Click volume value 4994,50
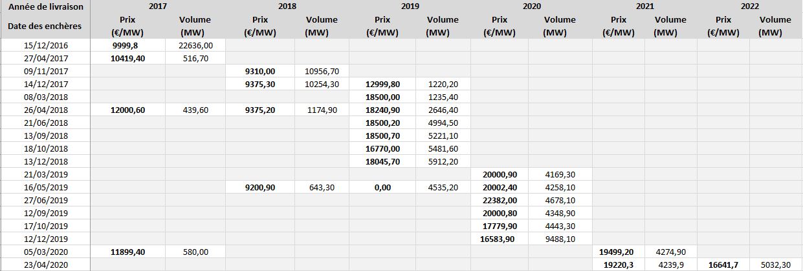Image resolution: width=803 pixels, height=271 pixels. click(443, 123)
